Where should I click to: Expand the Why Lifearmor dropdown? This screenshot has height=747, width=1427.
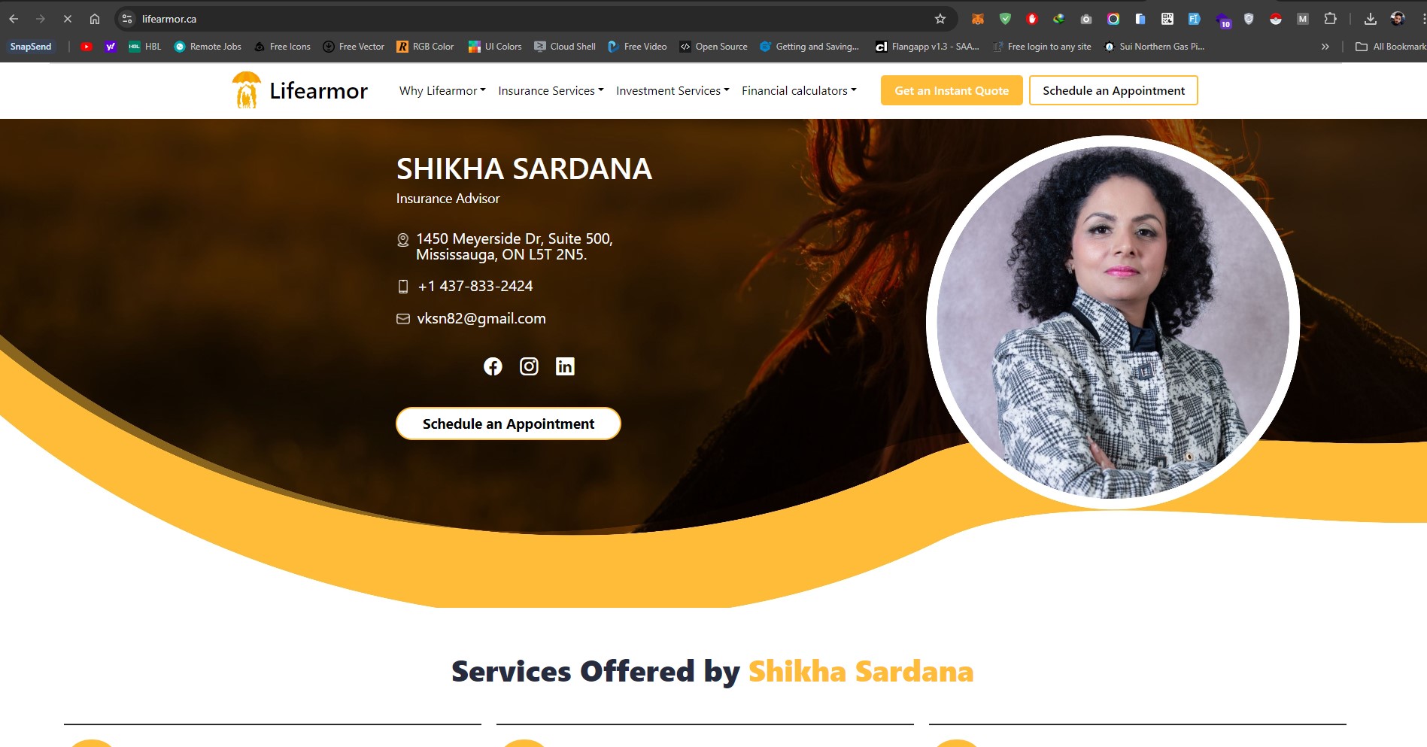[x=442, y=90]
